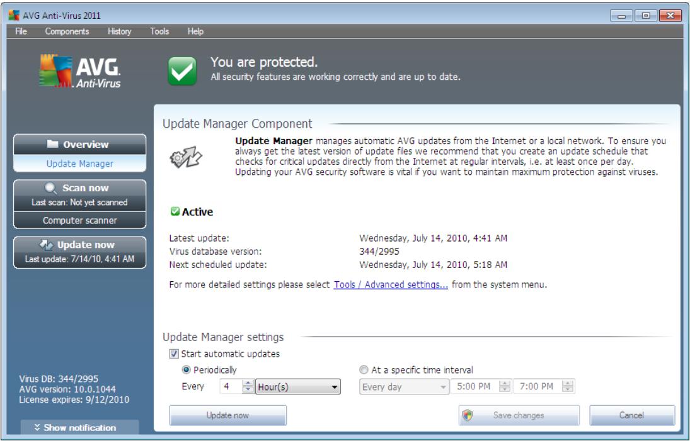
Task: Open the Hour(s) unit dropdown
Action: [298, 387]
